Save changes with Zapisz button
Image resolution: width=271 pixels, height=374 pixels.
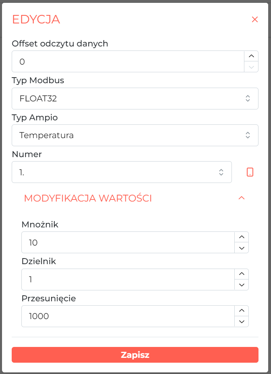[x=135, y=355]
